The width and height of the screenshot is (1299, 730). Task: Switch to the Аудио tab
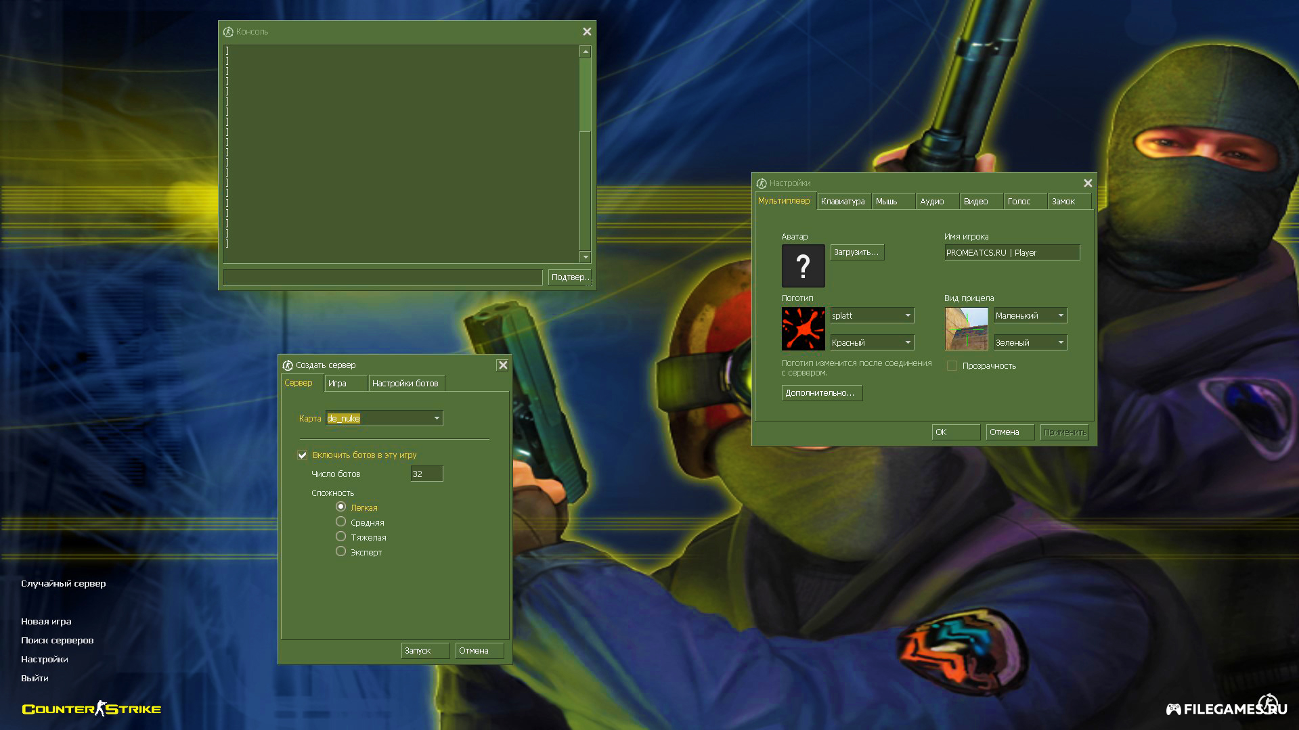(938, 202)
